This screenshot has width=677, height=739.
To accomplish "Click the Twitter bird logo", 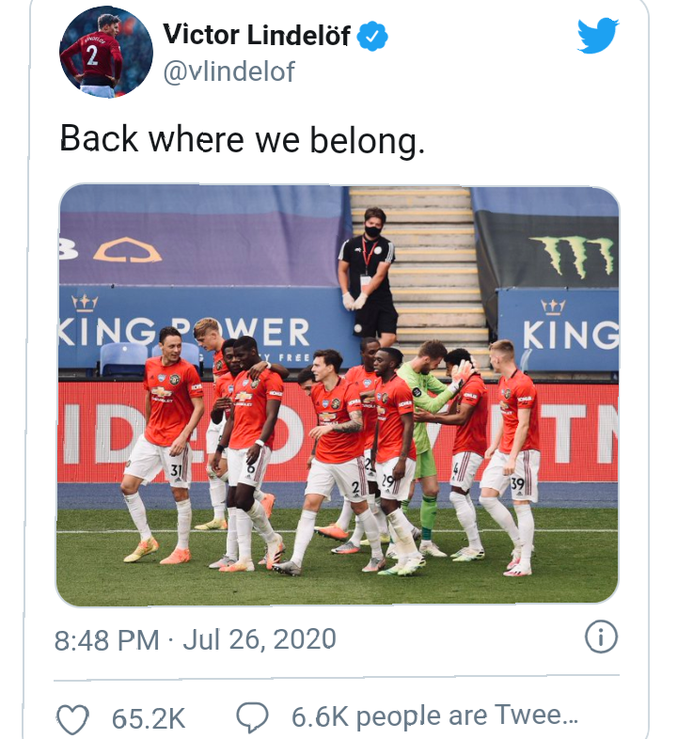I will pyautogui.click(x=598, y=38).
